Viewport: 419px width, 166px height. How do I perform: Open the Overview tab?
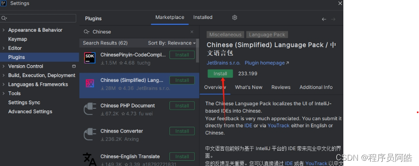pyautogui.click(x=215, y=87)
